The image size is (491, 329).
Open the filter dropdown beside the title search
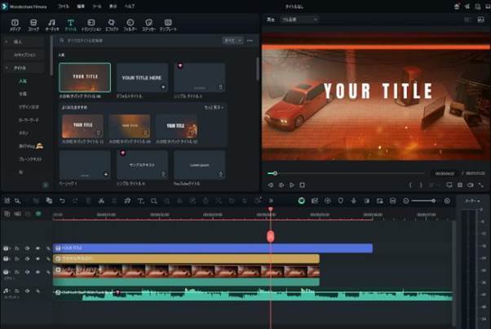pos(232,39)
